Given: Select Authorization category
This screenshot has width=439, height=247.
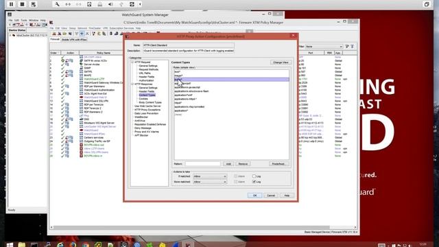Looking at the screenshot, I should pos(146,80).
